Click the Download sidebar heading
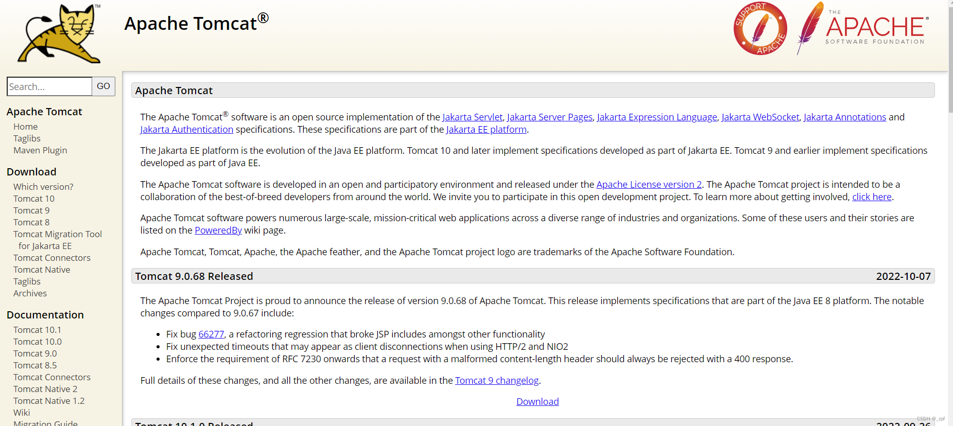Viewport: 953px width, 426px height. point(31,172)
